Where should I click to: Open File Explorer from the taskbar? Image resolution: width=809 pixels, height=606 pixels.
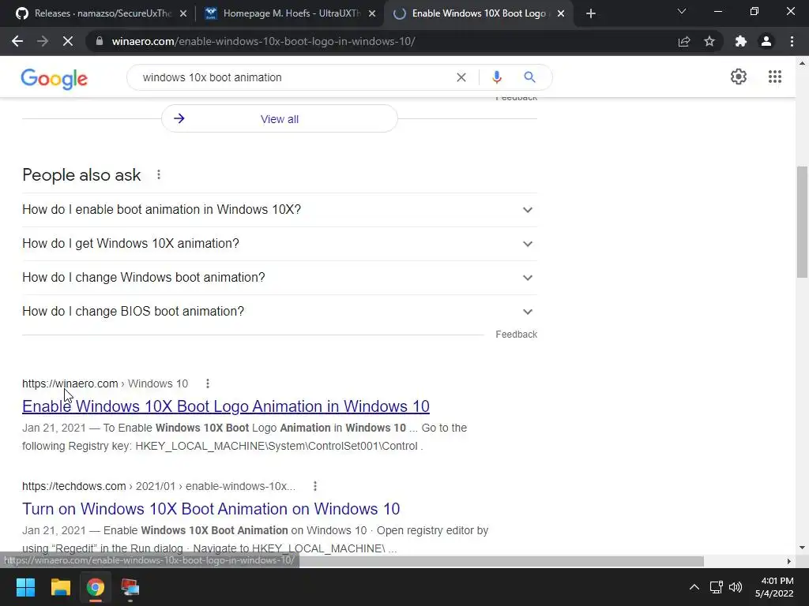[x=60, y=587]
